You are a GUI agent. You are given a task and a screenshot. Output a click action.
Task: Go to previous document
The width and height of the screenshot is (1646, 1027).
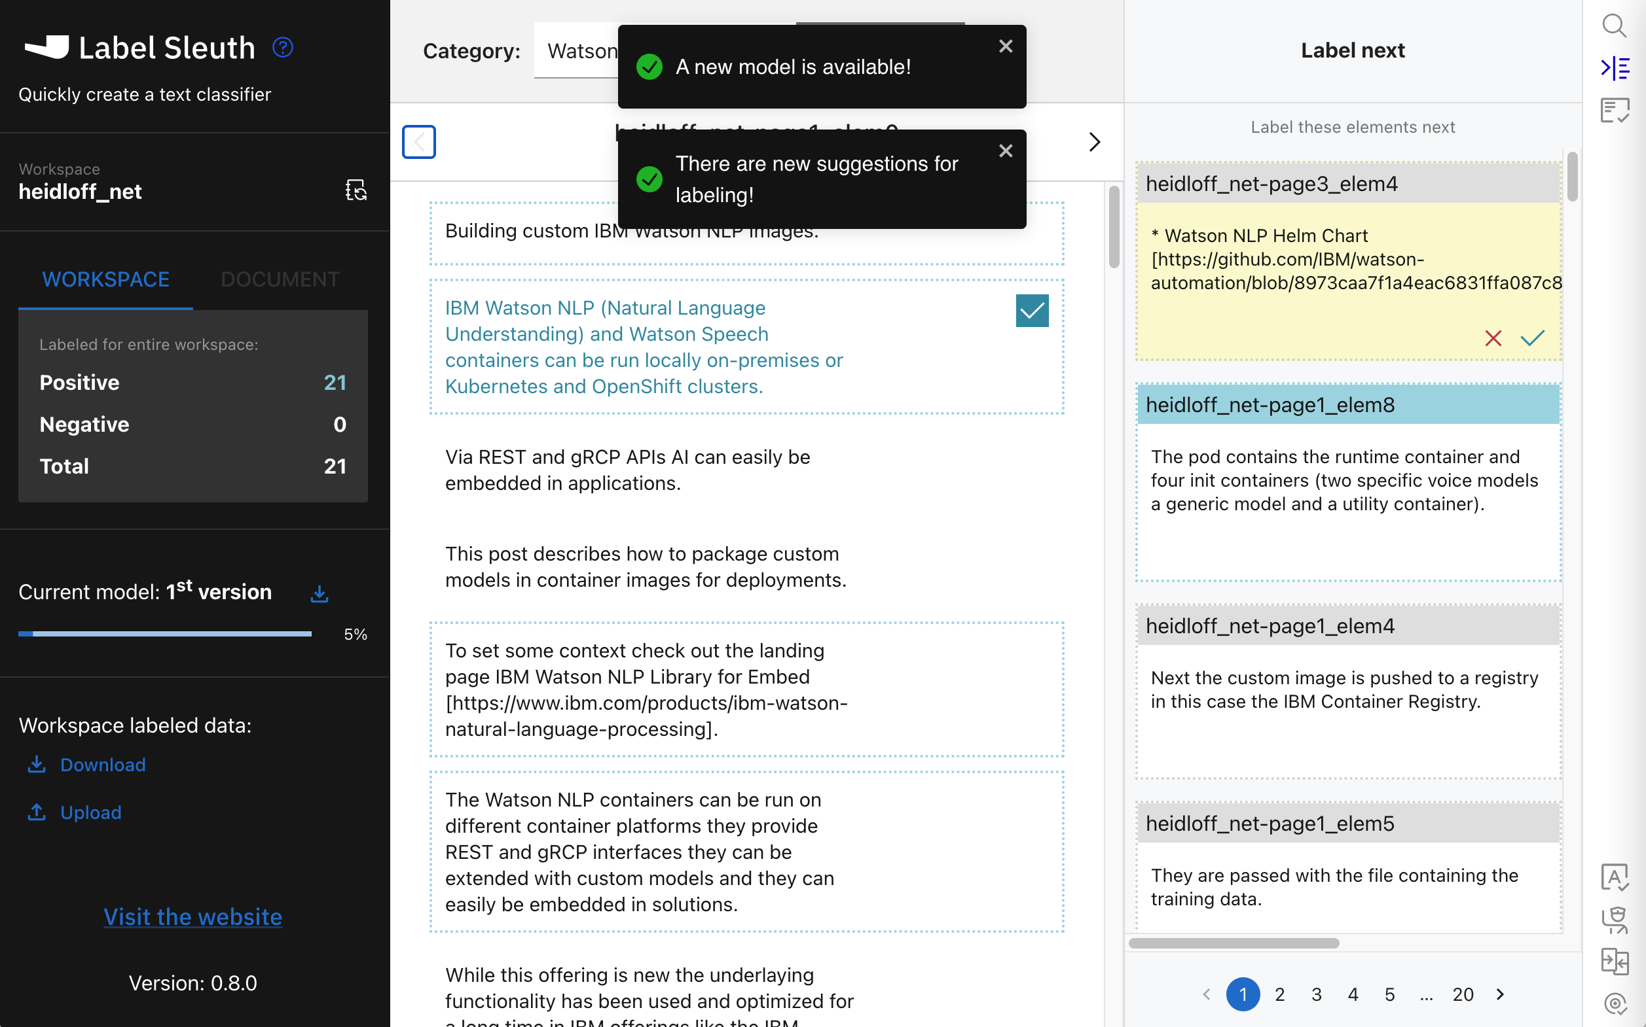point(419,142)
